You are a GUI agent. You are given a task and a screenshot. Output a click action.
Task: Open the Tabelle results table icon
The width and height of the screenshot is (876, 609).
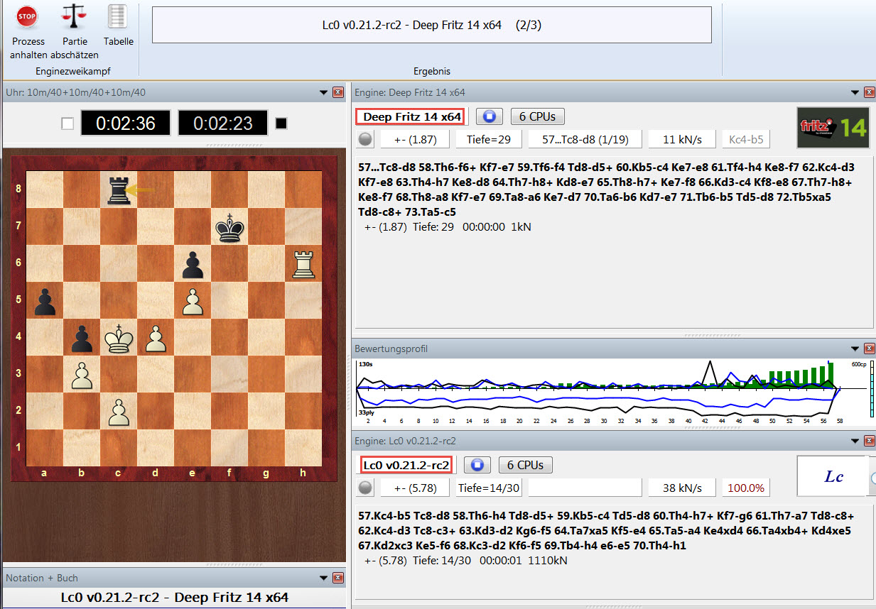(x=117, y=16)
